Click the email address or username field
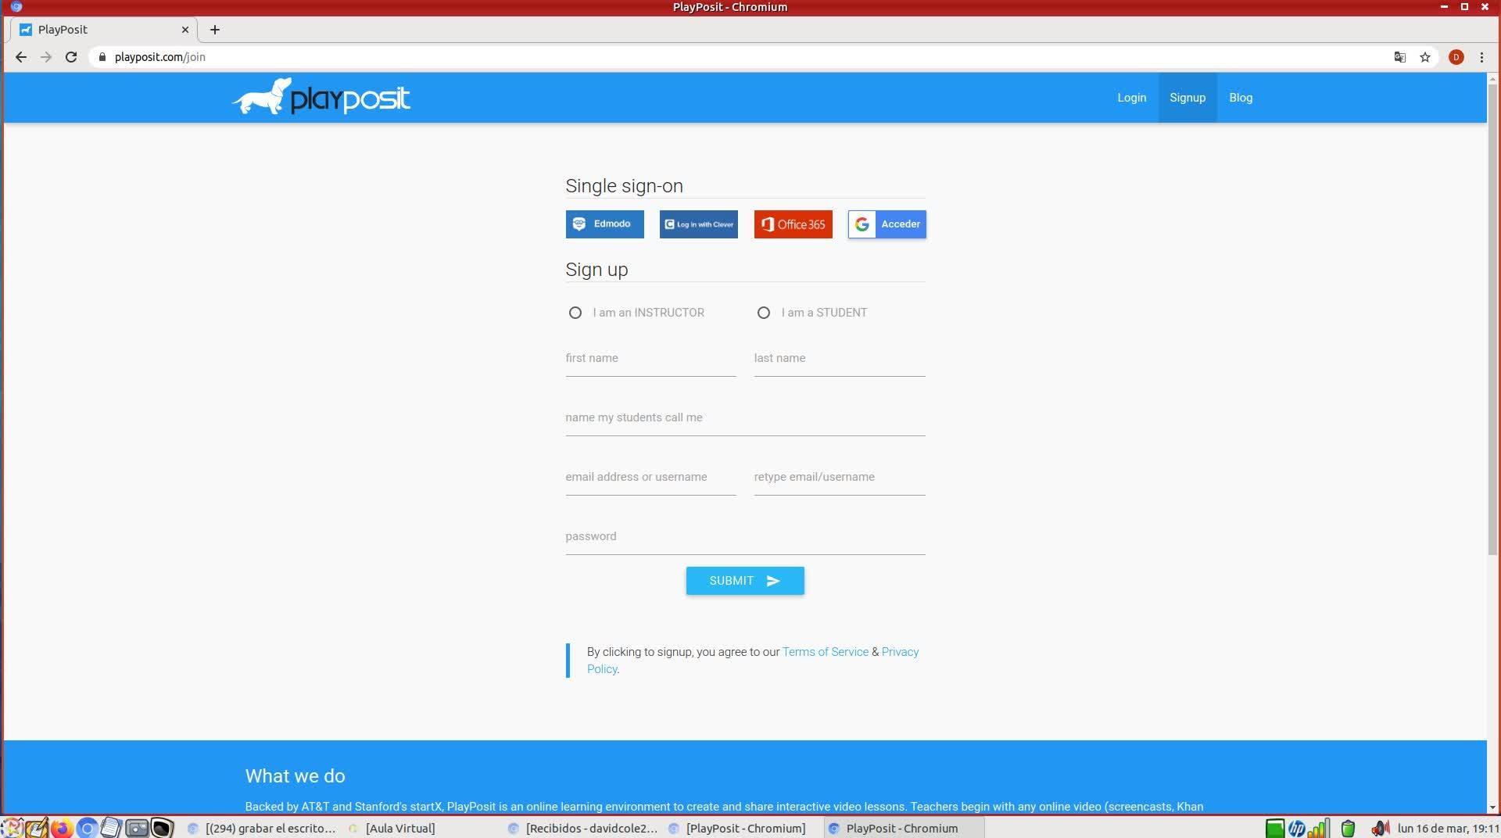The height and width of the screenshot is (838, 1501). pyautogui.click(x=650, y=478)
